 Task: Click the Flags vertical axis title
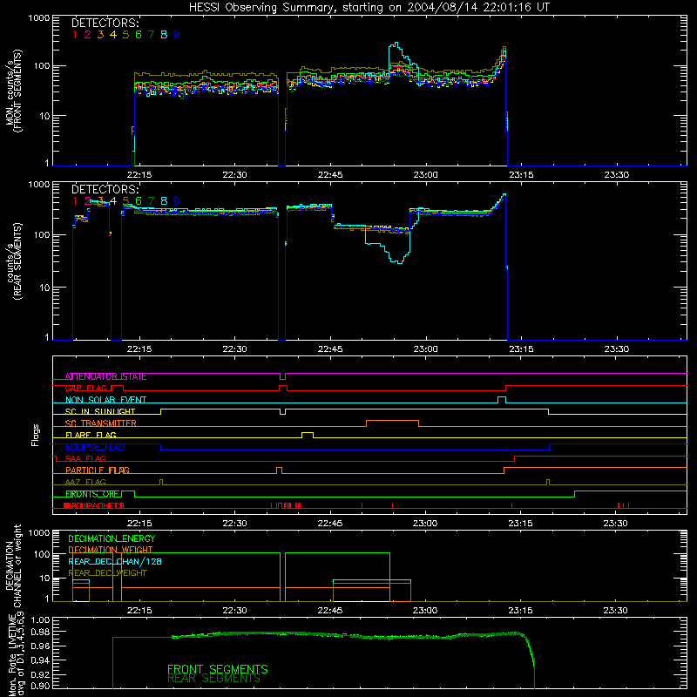(x=36, y=435)
